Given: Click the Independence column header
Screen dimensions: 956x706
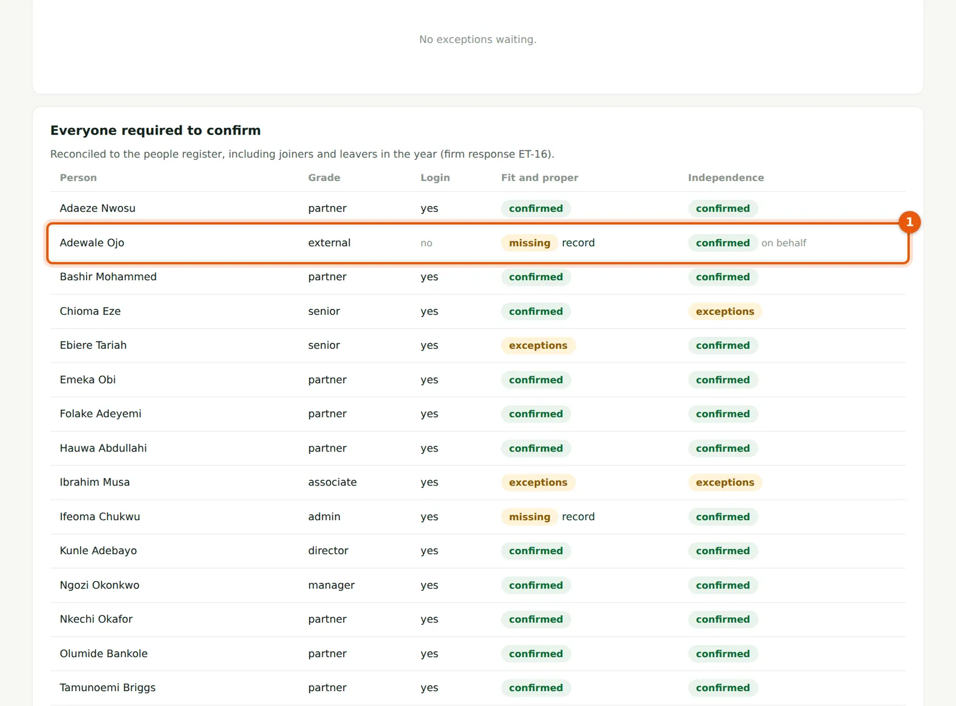Looking at the screenshot, I should coord(726,177).
